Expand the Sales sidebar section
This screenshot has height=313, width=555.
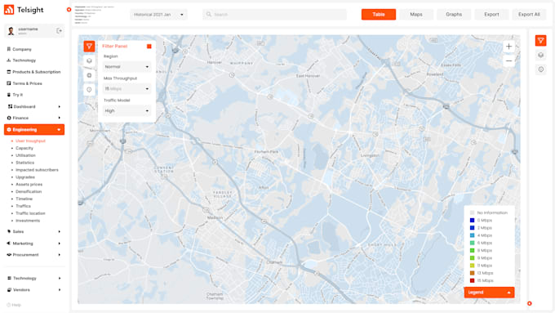pos(34,231)
